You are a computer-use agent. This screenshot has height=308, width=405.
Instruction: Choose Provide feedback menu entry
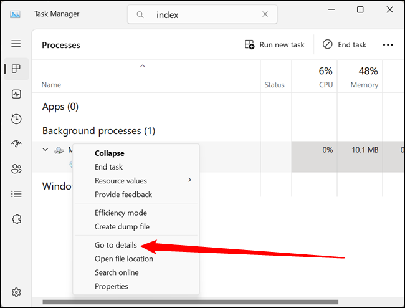coord(136,195)
